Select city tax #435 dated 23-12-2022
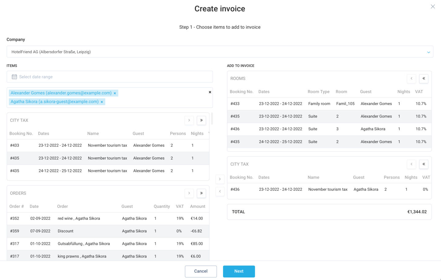This screenshot has width=441, height=280. click(108, 158)
